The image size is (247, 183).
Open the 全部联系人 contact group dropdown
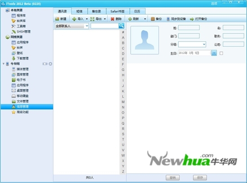pos(72,26)
